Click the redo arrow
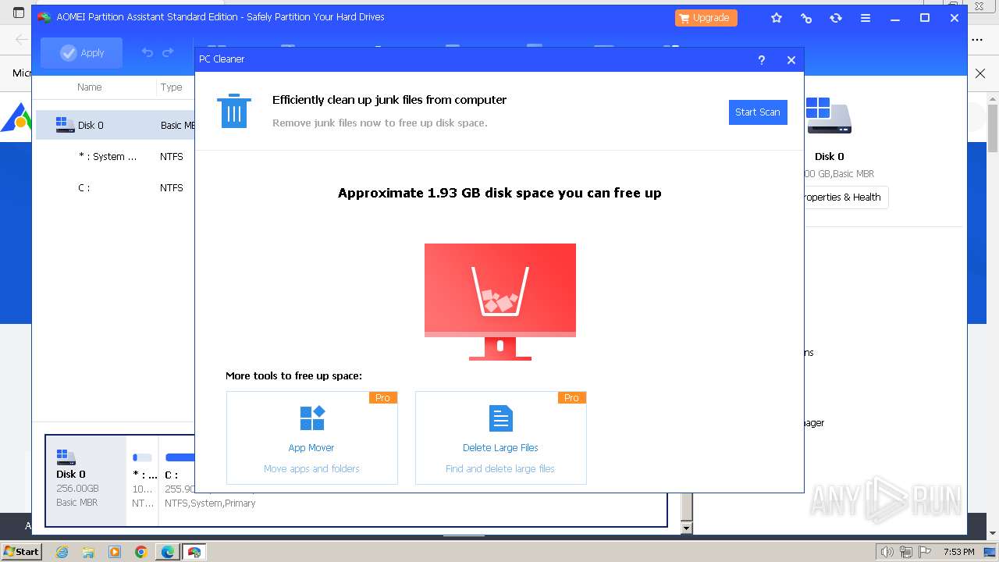999x562 pixels. (x=168, y=53)
